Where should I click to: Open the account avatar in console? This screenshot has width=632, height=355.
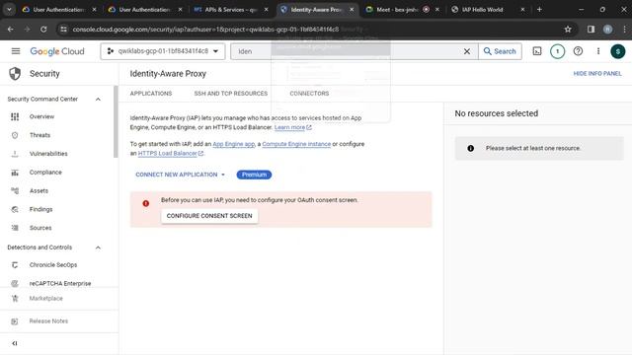click(x=617, y=51)
